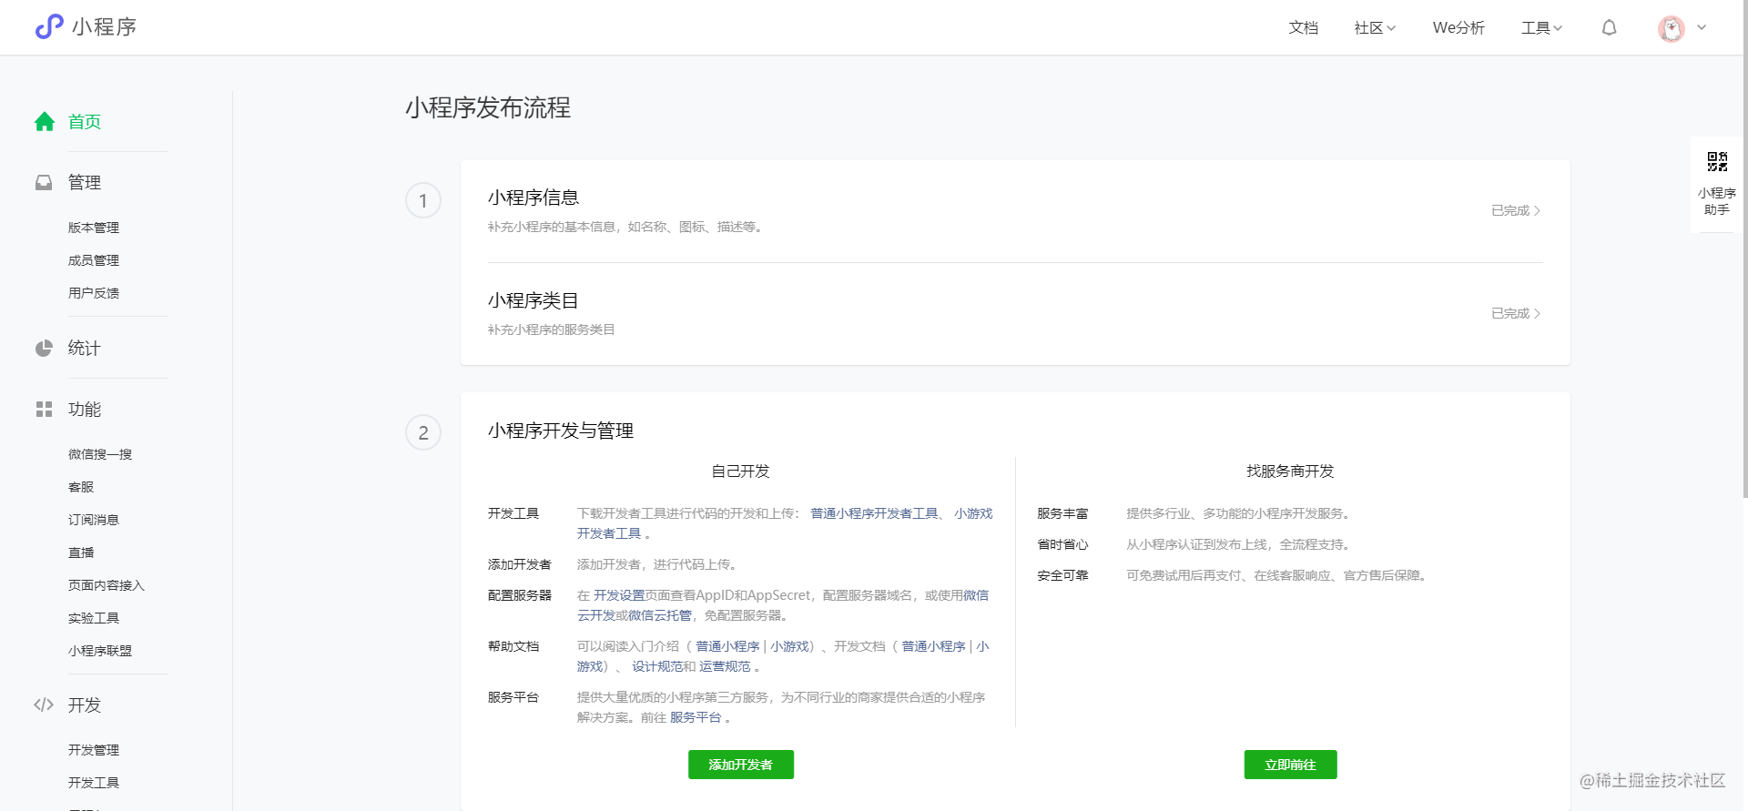The height and width of the screenshot is (811, 1748).
Task: Click the user avatar picture
Action: 1672,28
